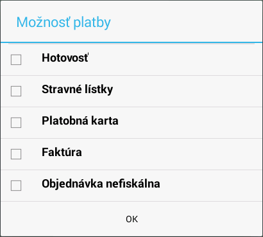
Task: Choose the Platobná karta label text
Action: click(80, 121)
